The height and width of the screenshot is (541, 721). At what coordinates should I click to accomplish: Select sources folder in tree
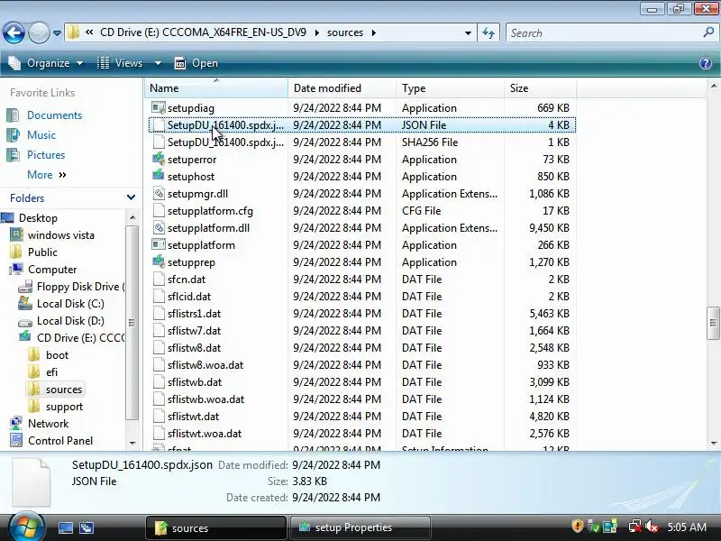pos(63,390)
